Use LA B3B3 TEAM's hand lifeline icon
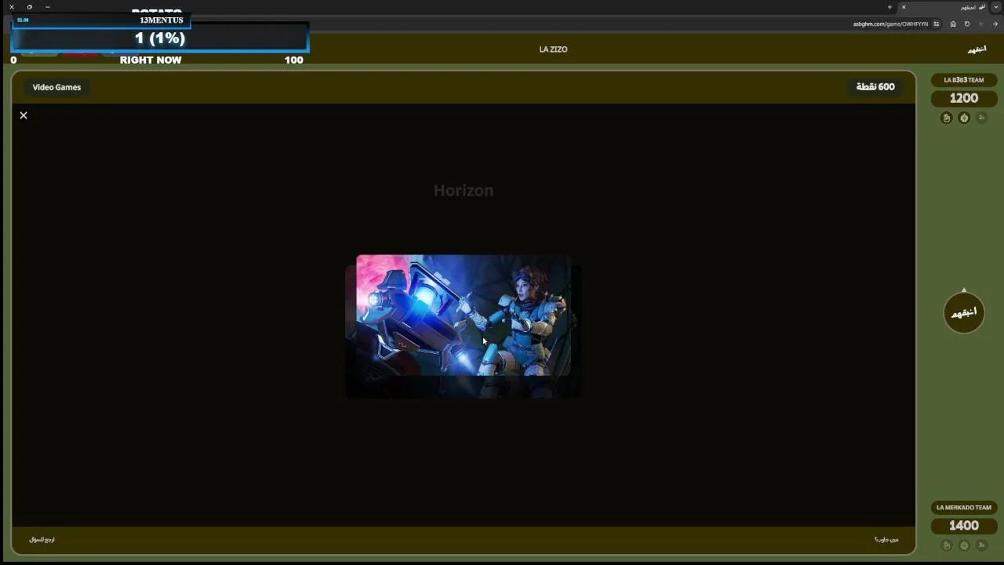The height and width of the screenshot is (565, 1004). 947,118
